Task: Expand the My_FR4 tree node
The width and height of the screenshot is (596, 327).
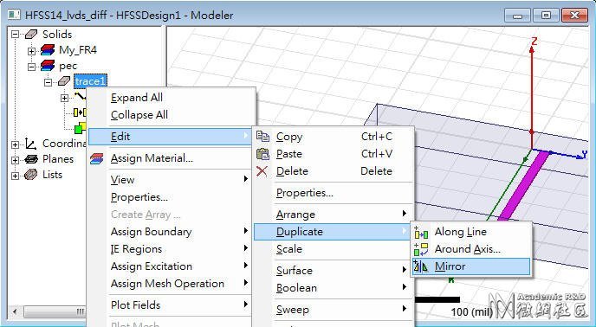Action: click(x=31, y=50)
